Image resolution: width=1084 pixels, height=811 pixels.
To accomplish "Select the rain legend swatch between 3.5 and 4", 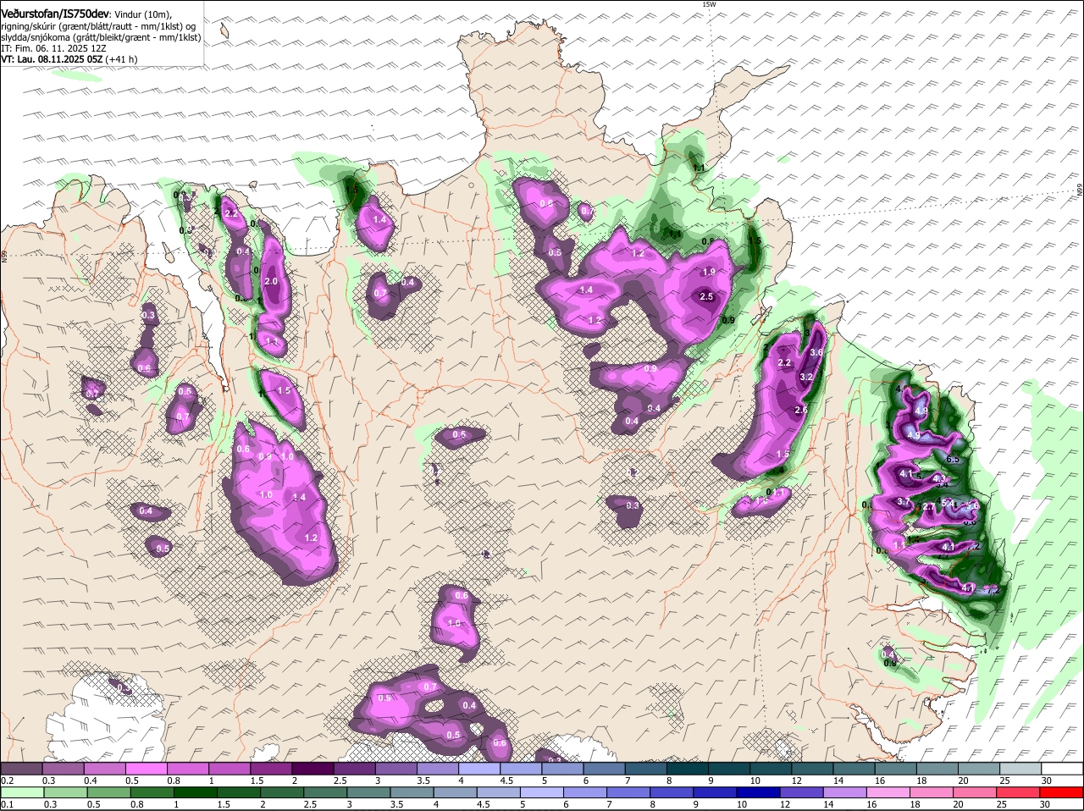I will click(413, 792).
